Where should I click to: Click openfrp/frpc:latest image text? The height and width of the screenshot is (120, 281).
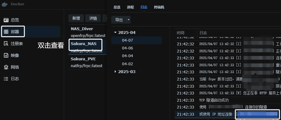(x=88, y=36)
